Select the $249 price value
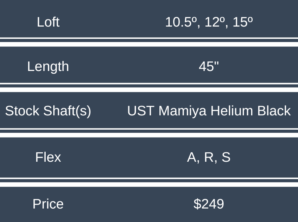 209,204
